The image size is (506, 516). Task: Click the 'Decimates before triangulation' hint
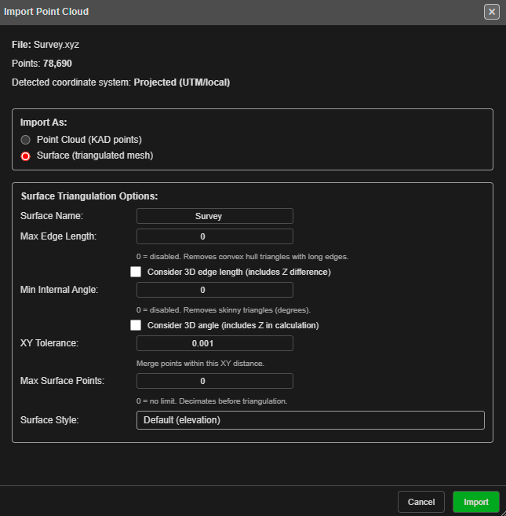click(x=233, y=401)
